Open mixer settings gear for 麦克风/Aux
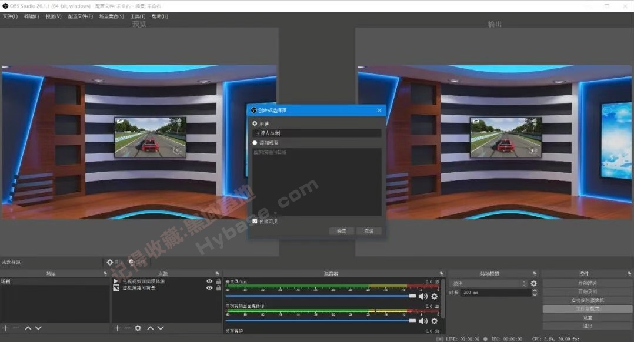The image size is (634, 342). pos(434,296)
